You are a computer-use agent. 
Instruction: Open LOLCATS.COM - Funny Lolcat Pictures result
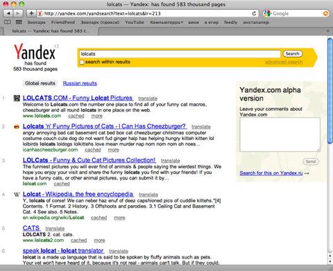(78, 98)
